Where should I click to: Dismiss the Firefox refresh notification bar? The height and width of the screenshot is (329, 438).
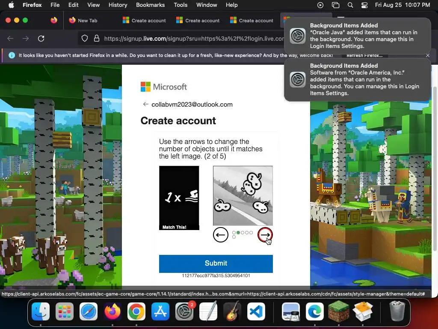(x=428, y=55)
